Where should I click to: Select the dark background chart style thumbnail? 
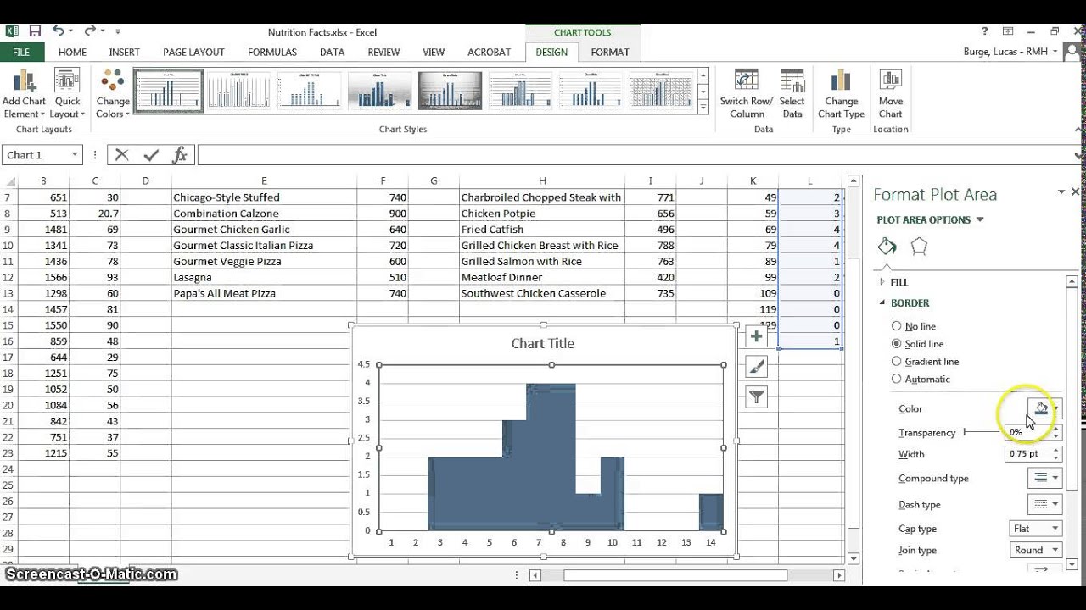tap(450, 91)
